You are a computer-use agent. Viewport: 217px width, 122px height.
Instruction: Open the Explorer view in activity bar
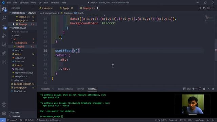4,9
